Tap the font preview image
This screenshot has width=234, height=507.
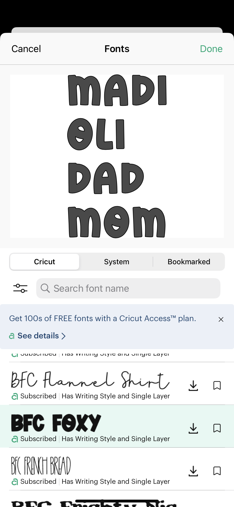(x=117, y=156)
